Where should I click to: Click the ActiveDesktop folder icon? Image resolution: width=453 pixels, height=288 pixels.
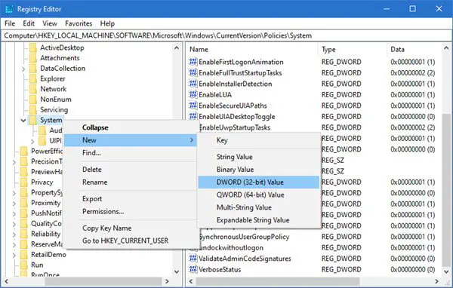[33, 47]
